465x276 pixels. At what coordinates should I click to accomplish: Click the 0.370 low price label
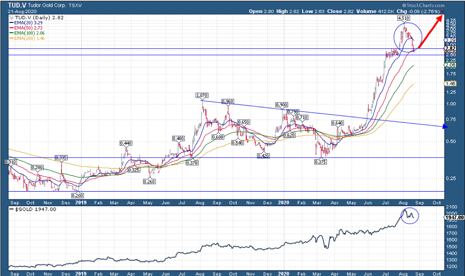pyautogui.click(x=192, y=163)
